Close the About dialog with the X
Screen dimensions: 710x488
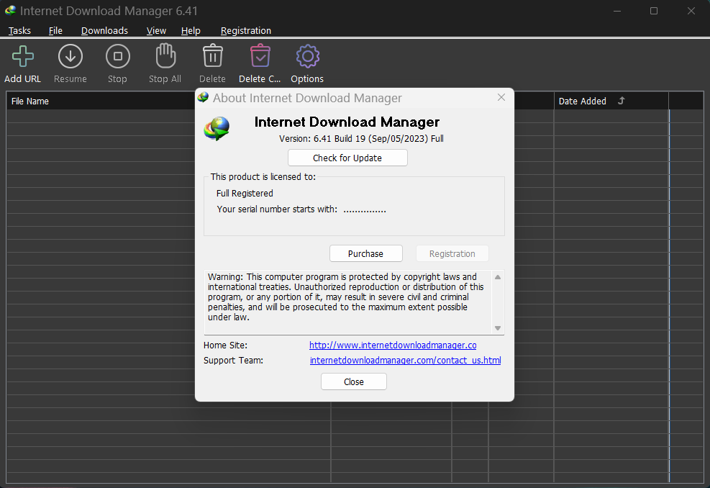501,97
